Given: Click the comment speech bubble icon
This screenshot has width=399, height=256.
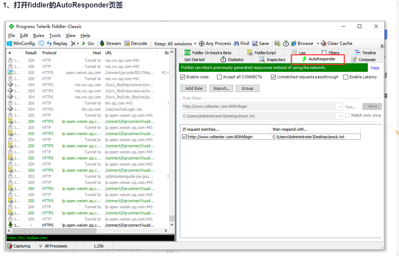Looking at the screenshot, I should pos(41,43).
